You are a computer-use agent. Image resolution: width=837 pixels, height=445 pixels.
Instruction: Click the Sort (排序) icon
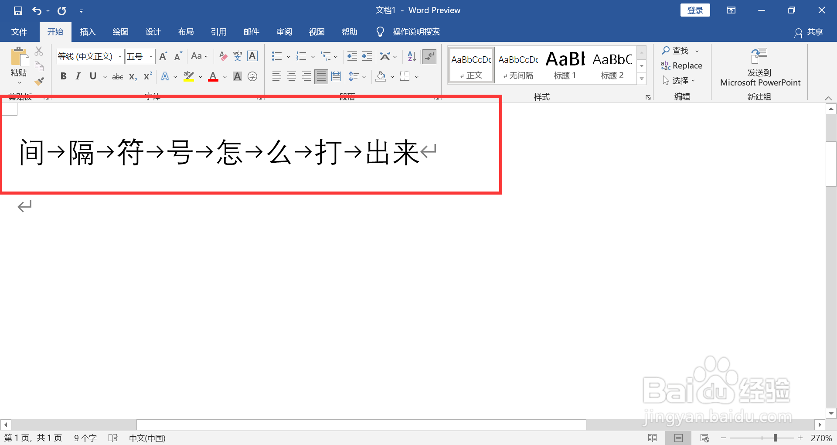click(410, 56)
